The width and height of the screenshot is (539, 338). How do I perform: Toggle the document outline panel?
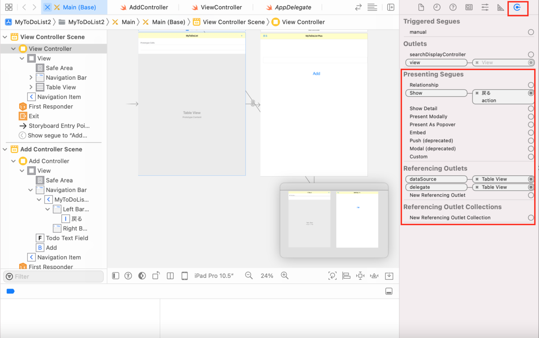coord(115,276)
